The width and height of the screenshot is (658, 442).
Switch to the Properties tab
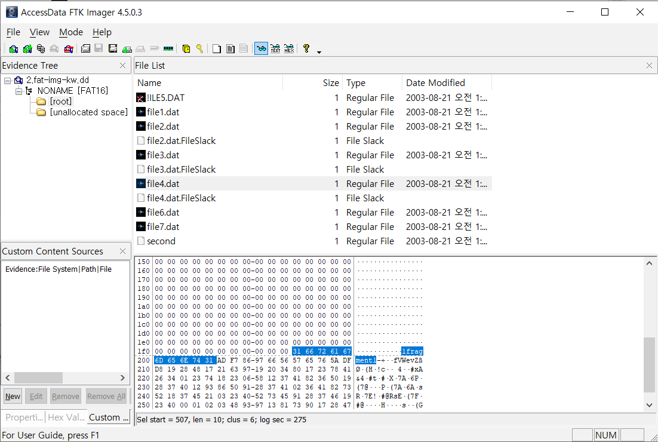tap(24, 418)
